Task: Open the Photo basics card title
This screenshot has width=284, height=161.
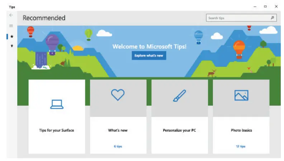Action: pos(241,130)
